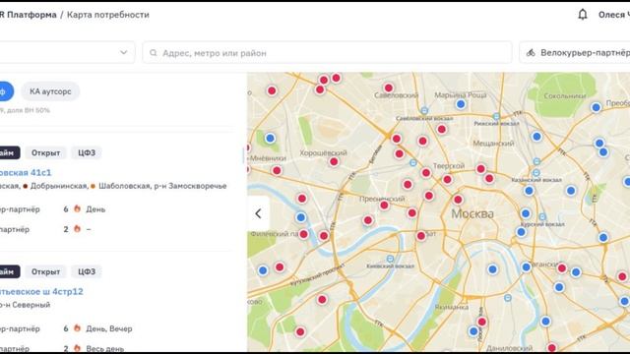Click the р-н Северный district text
The image size is (630, 354).
coord(25,305)
